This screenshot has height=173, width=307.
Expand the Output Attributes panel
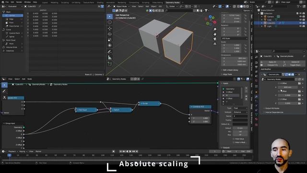pyautogui.click(x=272, y=108)
